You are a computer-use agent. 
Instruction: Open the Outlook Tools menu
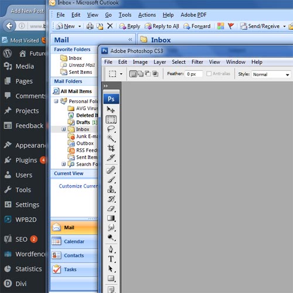[125, 15]
